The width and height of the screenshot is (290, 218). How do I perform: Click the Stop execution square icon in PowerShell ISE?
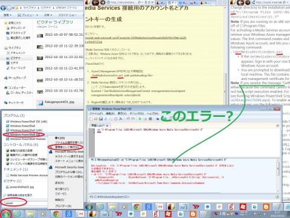[x=150, y=119]
